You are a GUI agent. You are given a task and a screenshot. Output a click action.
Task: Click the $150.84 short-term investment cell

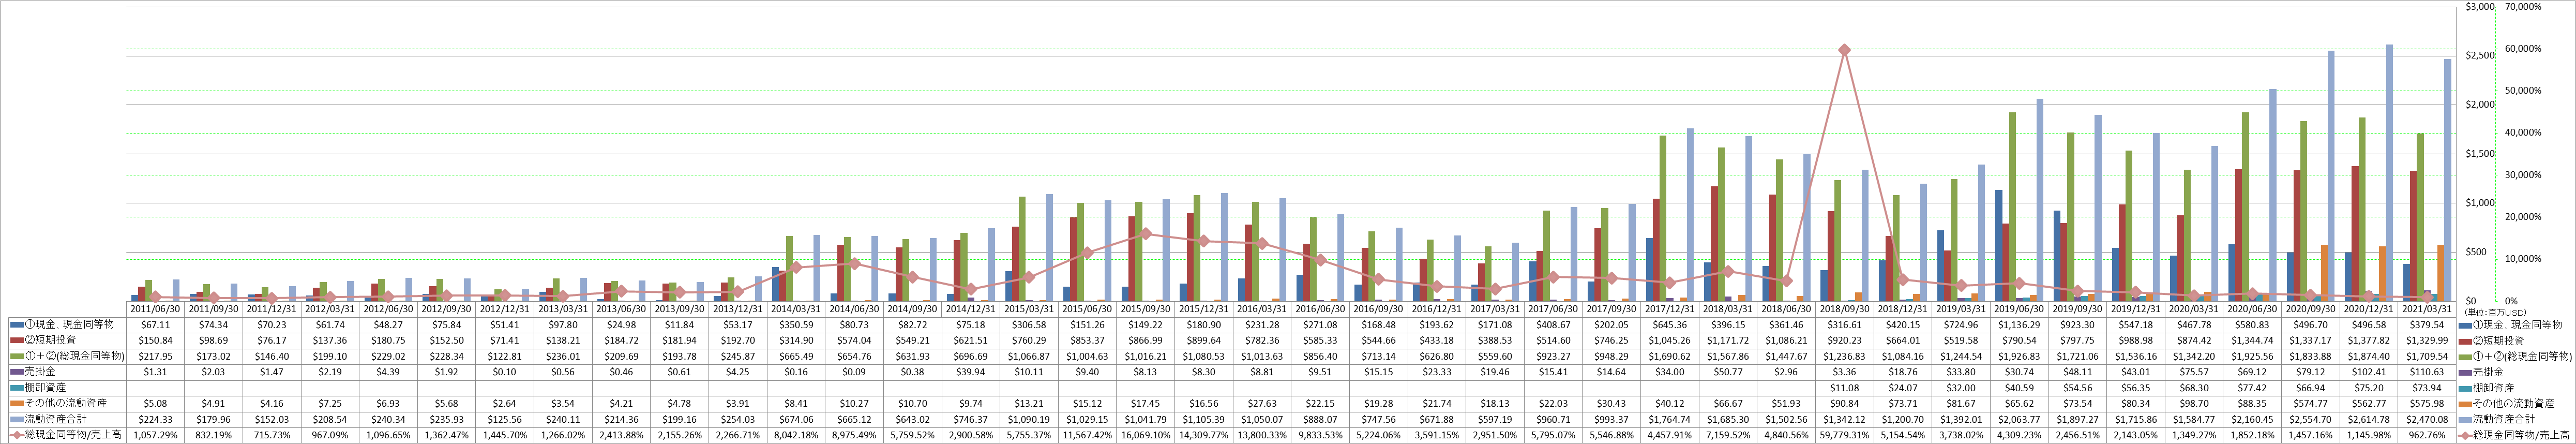(x=156, y=340)
